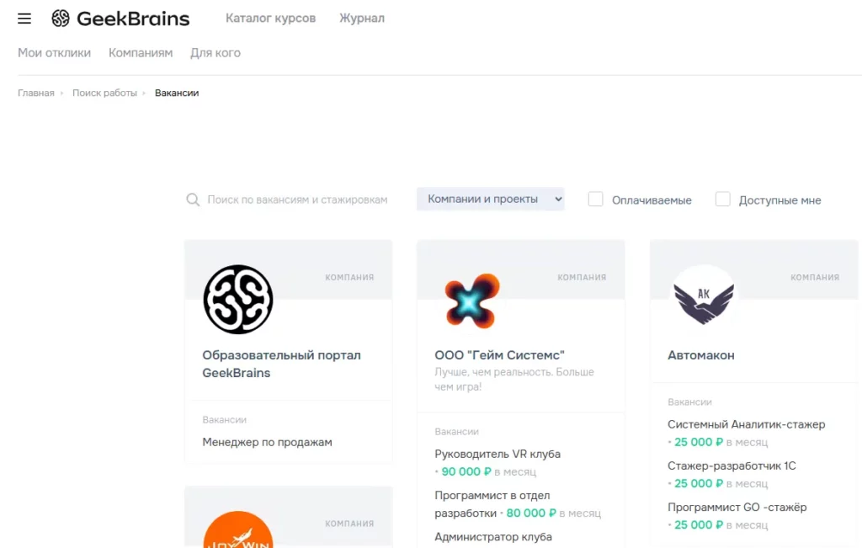Click the Системный Аналитик-стажер vacancy

pyautogui.click(x=747, y=424)
